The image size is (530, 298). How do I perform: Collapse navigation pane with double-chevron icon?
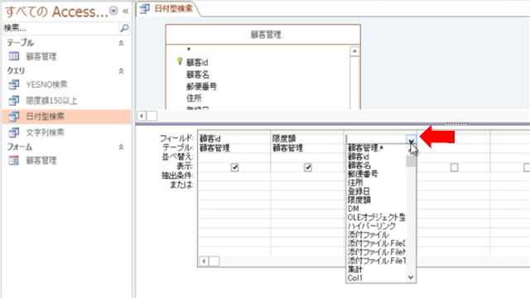pos(125,12)
